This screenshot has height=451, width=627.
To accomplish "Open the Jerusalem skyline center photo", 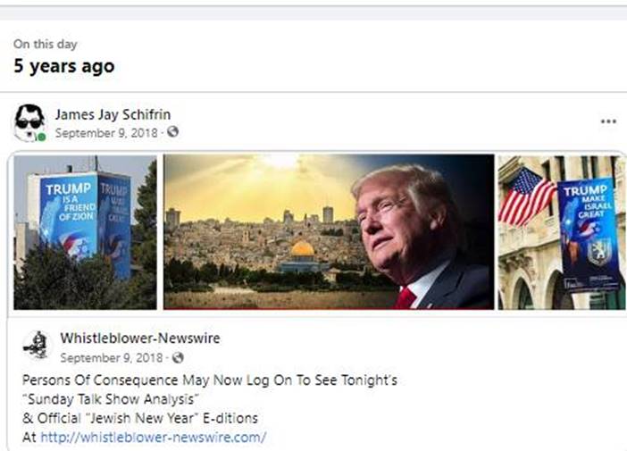I will point(329,232).
